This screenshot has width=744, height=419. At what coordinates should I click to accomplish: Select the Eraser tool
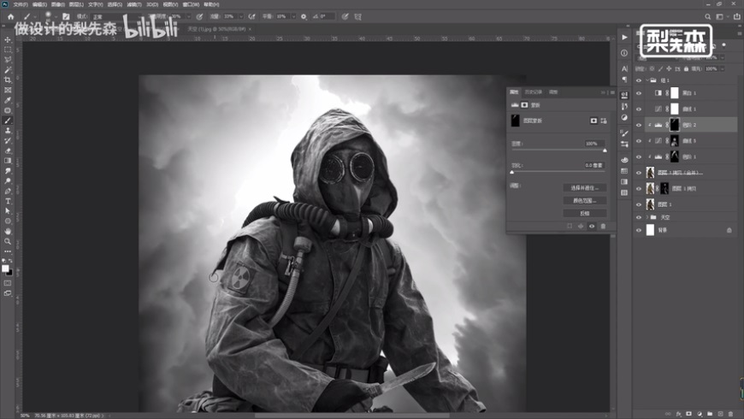8,150
